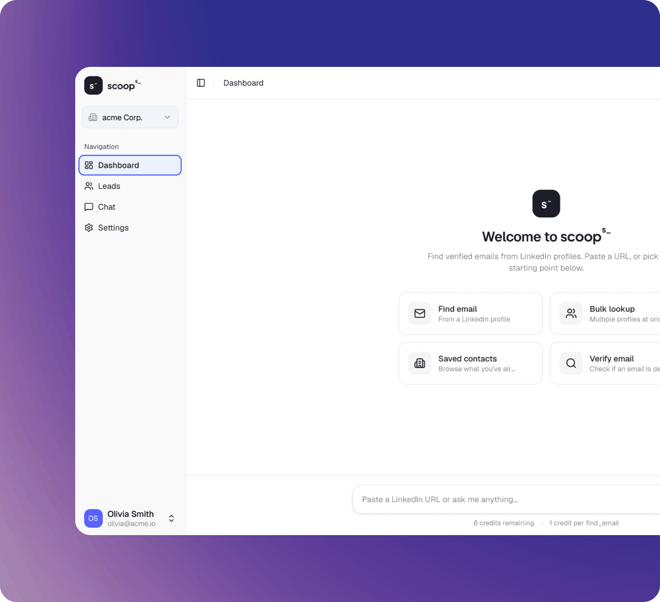This screenshot has height=602, width=660.
Task: Click the '1 credit per find_email' text
Action: click(x=584, y=523)
